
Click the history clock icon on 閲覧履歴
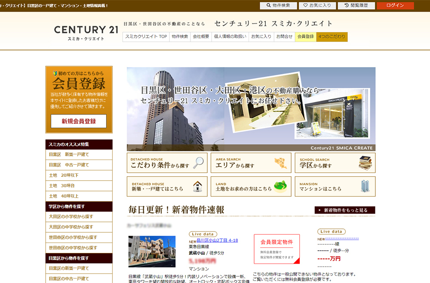click(x=347, y=5)
